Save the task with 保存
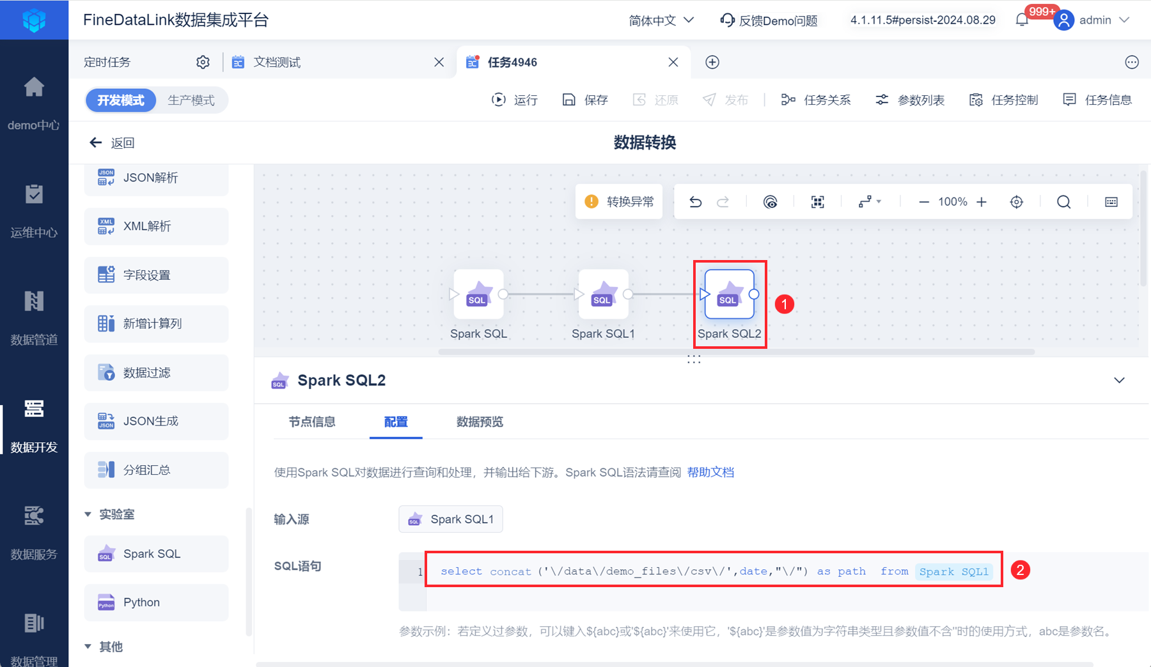 pyautogui.click(x=585, y=100)
